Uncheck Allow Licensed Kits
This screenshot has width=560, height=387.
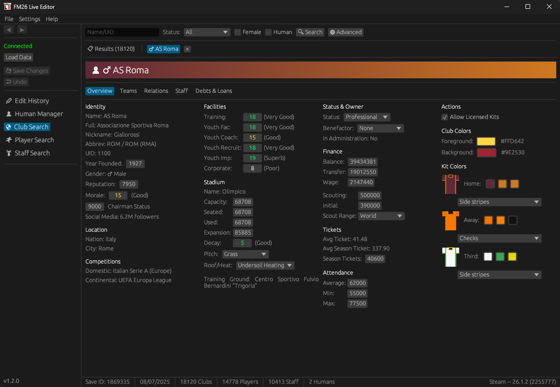[x=445, y=117]
